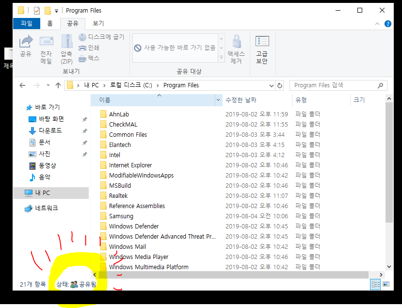Click the Email (전자 메일) icon
This screenshot has height=308, width=402.
pyautogui.click(x=46, y=50)
